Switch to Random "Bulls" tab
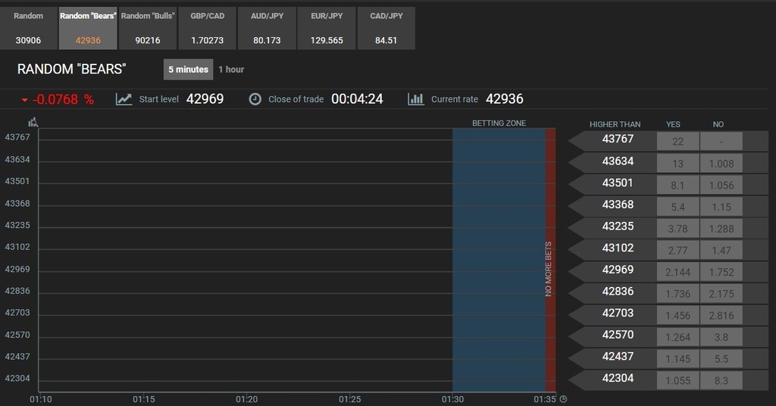 tap(148, 28)
